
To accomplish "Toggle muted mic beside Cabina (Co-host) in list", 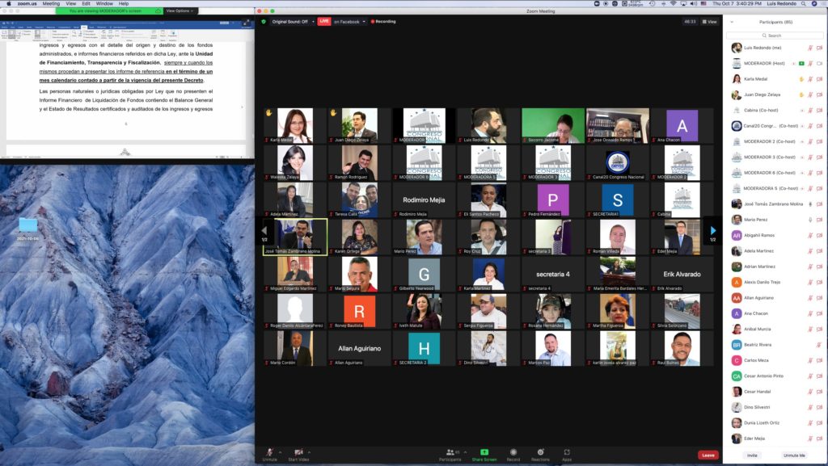I will point(810,110).
